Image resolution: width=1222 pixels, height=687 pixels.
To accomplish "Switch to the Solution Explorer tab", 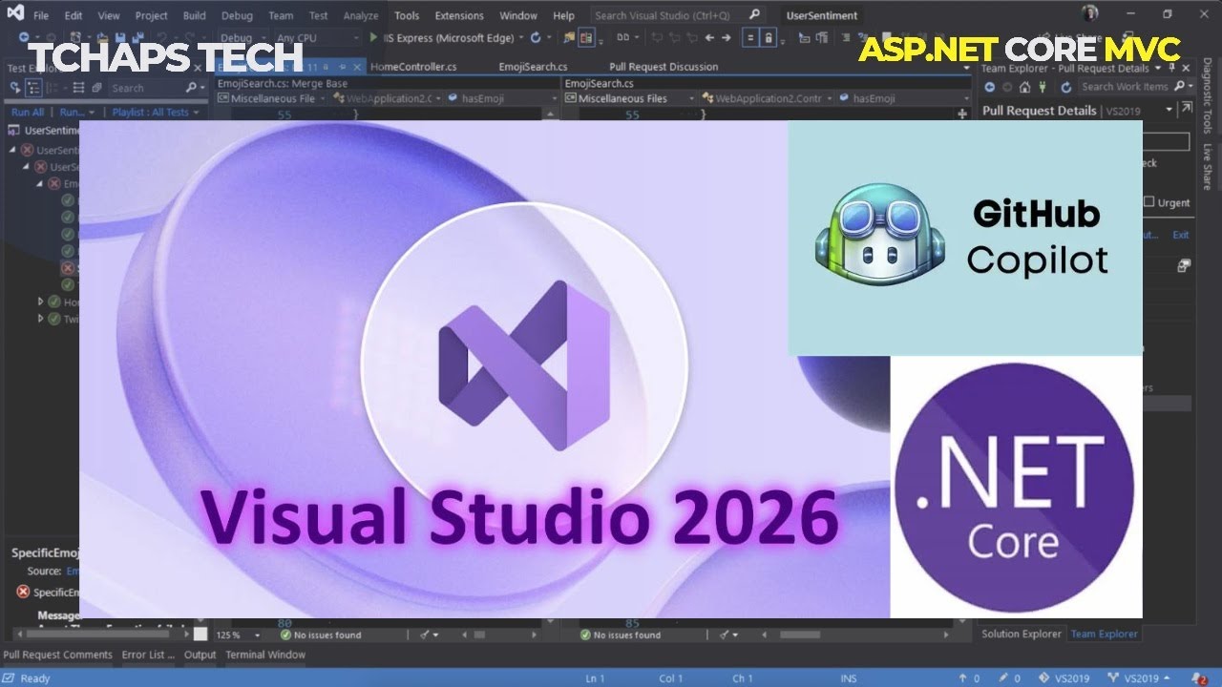I will (1021, 634).
